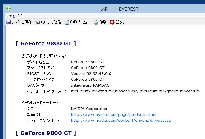Click the アダプタストリング label
This screenshot has height=139, width=205.
[42, 68]
